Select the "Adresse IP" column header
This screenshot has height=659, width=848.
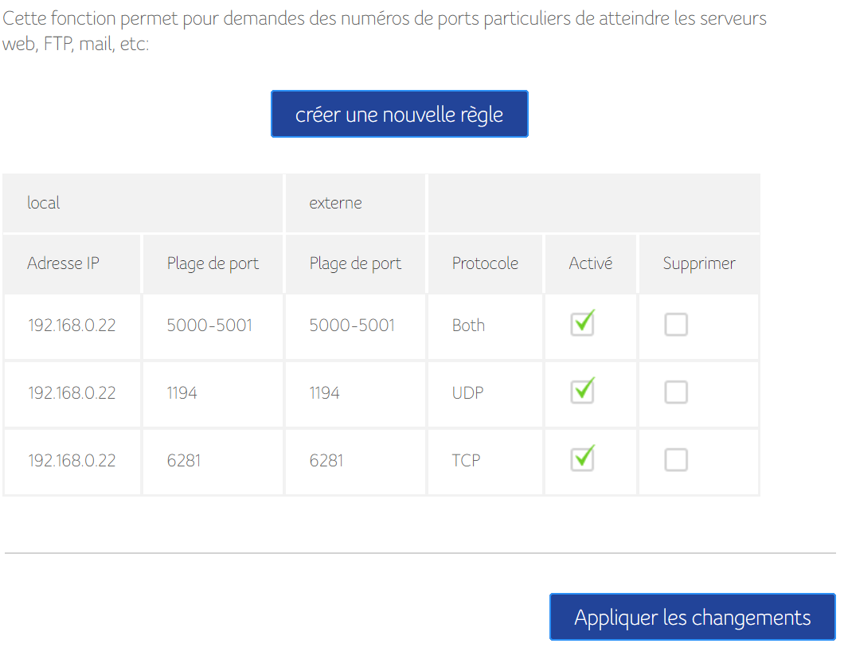tap(64, 263)
